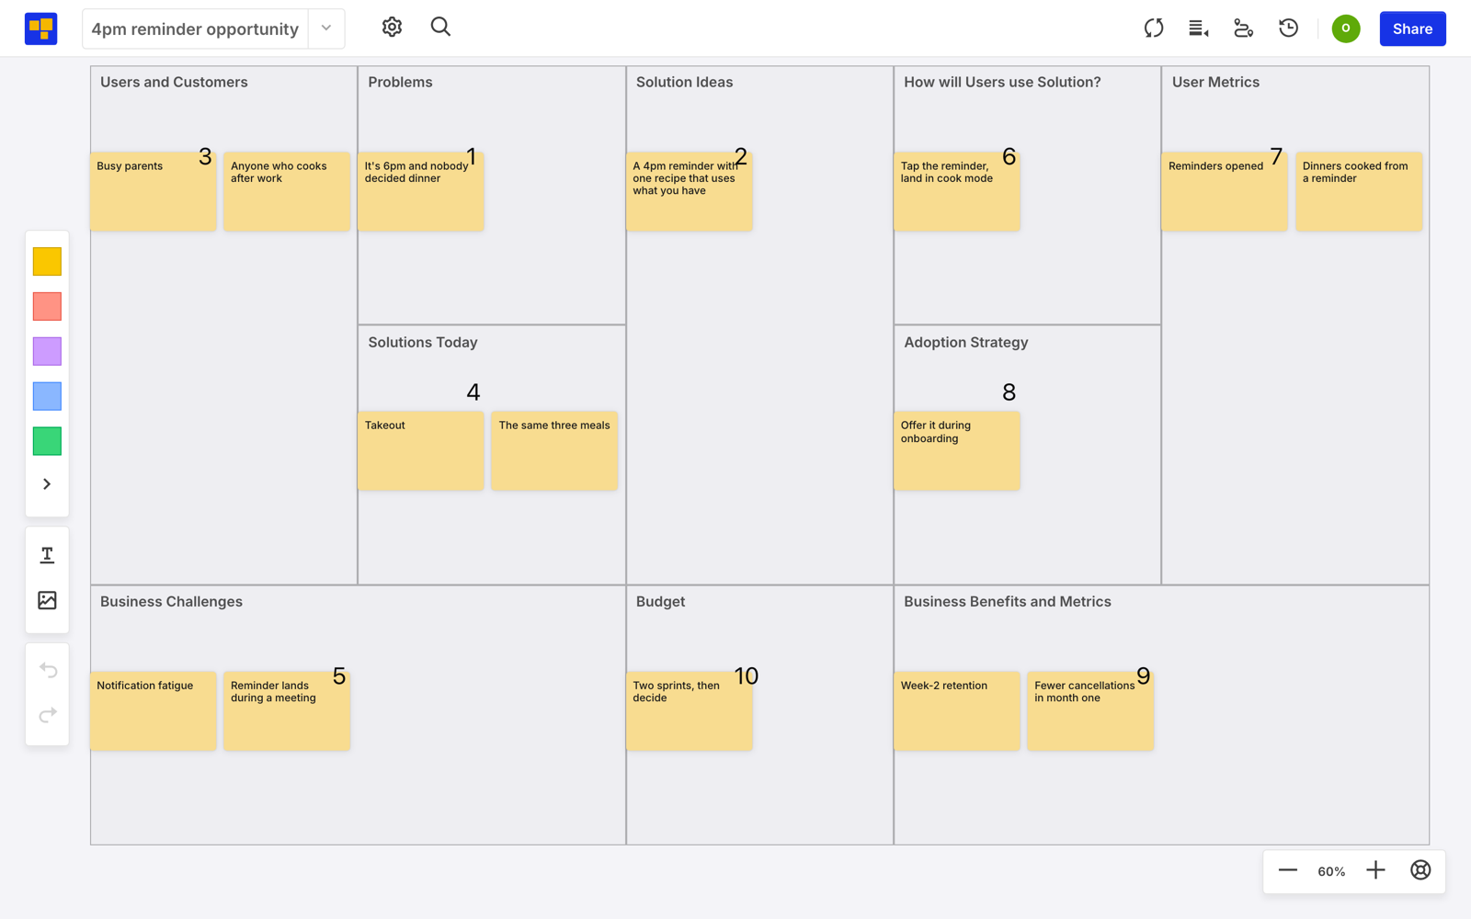Pick the blue sticky note color
The height and width of the screenshot is (919, 1471).
point(47,396)
